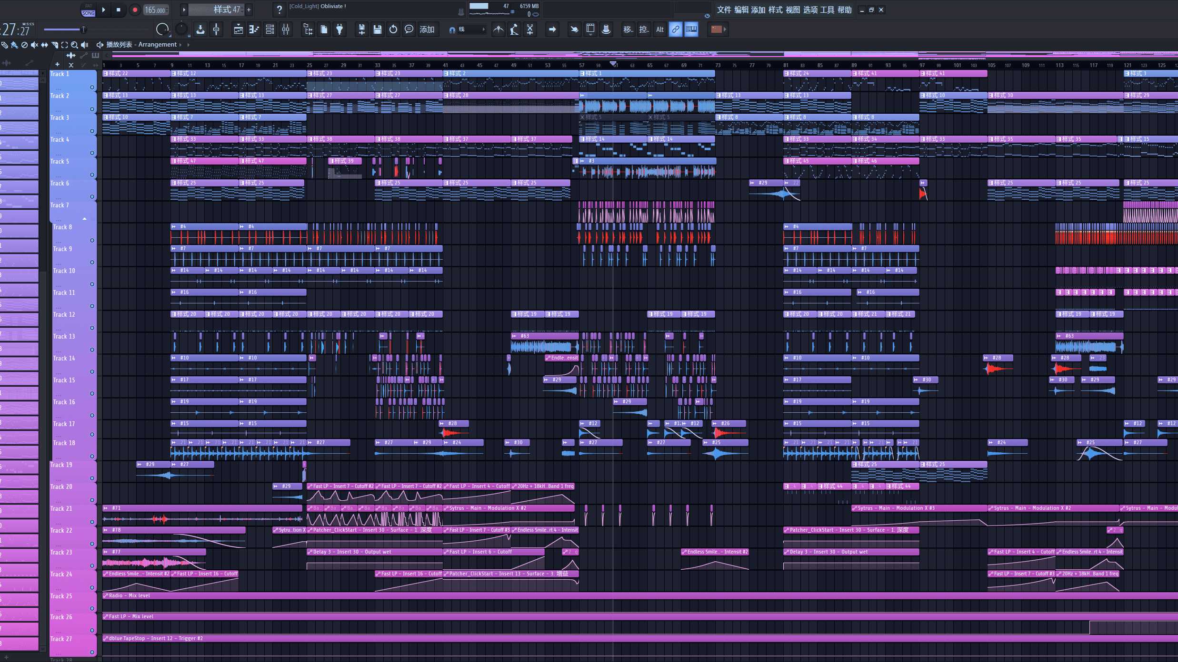Click the Stop button
The height and width of the screenshot is (662, 1178).
(119, 10)
